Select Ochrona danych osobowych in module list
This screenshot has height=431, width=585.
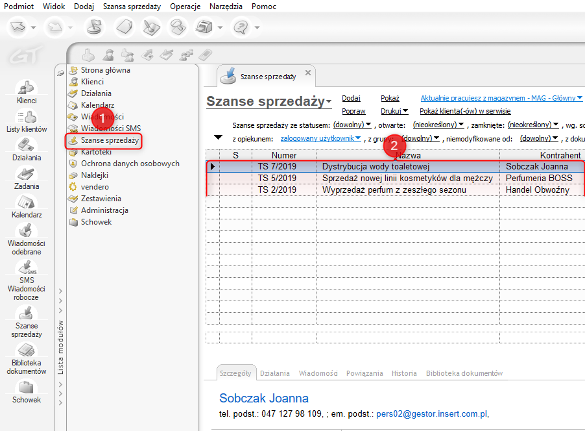coord(130,164)
